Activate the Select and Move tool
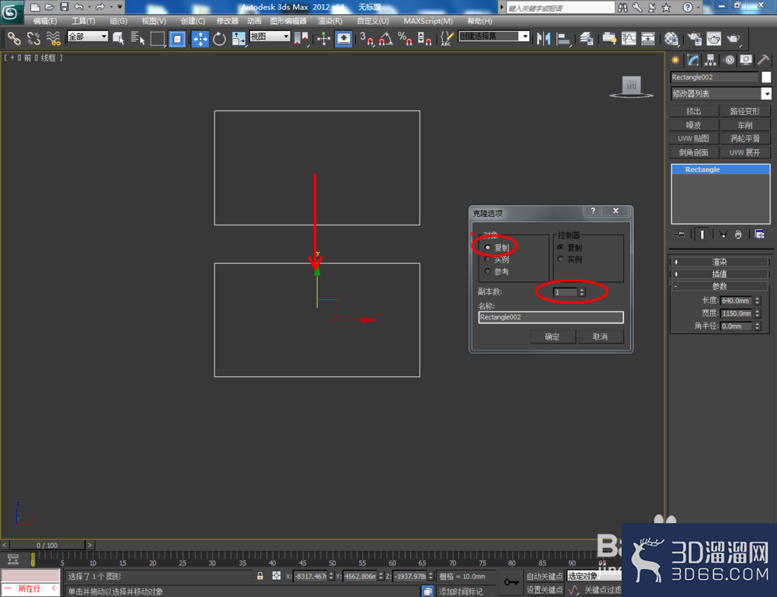Screen dimensions: 777x597 (200, 38)
